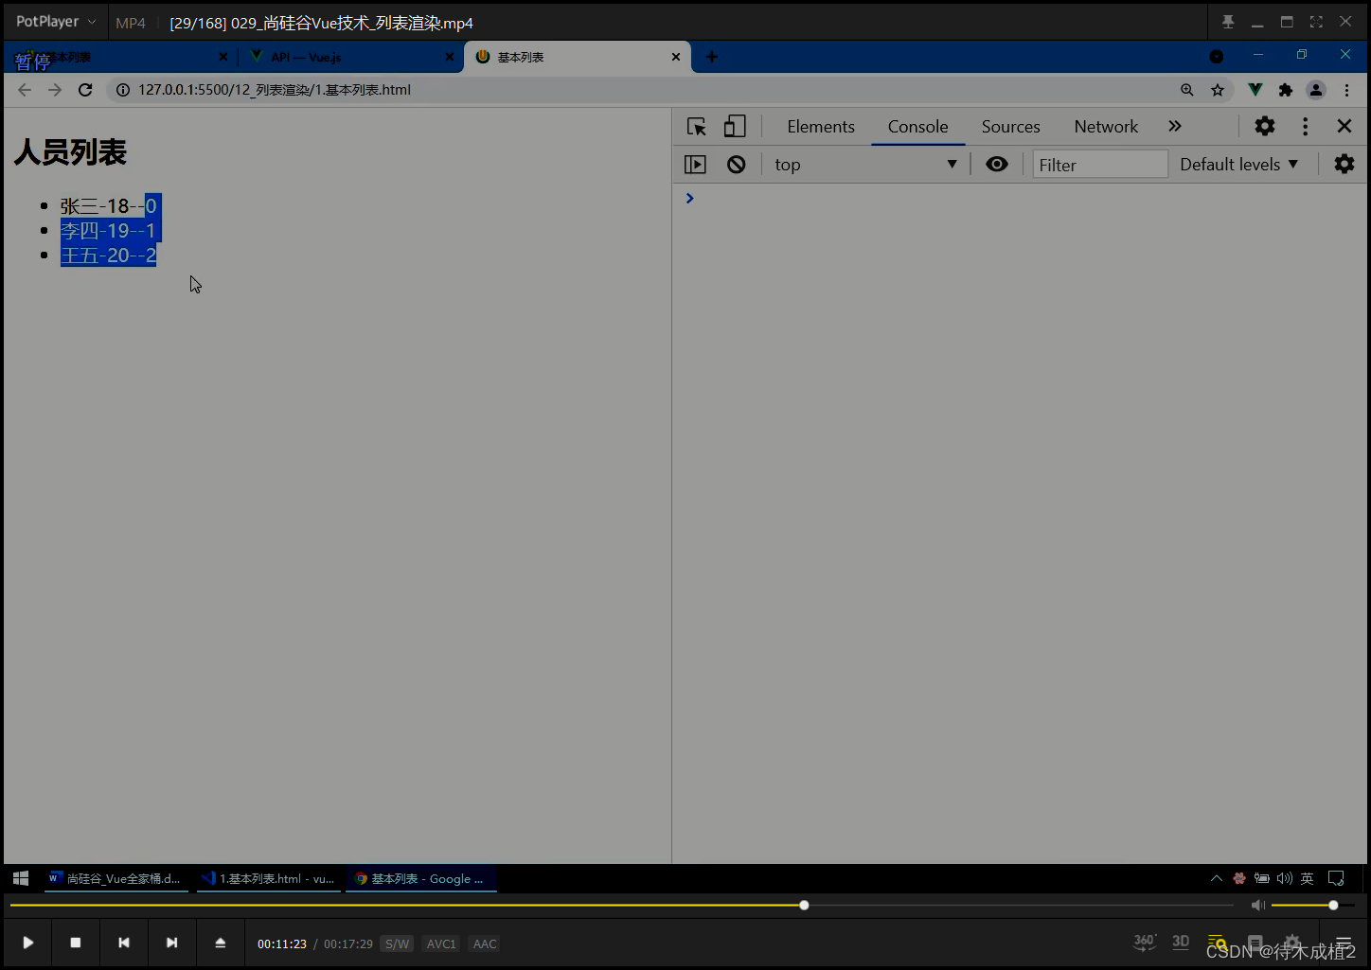Open PotPlayer main menu dropdown
The width and height of the screenshot is (1371, 970).
pyautogui.click(x=56, y=21)
